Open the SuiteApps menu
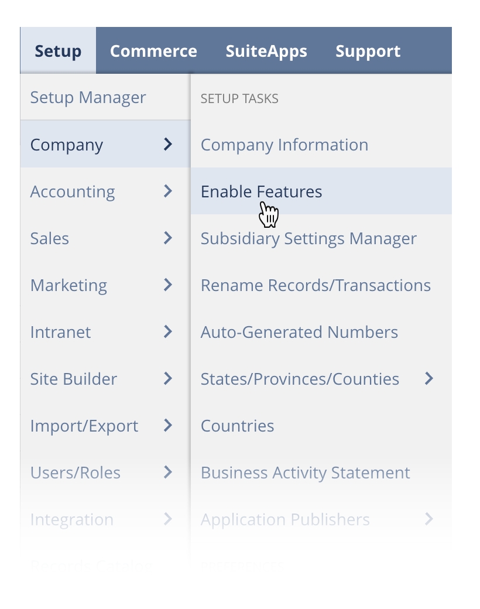Screen dimensions: 480x609 pos(266,51)
